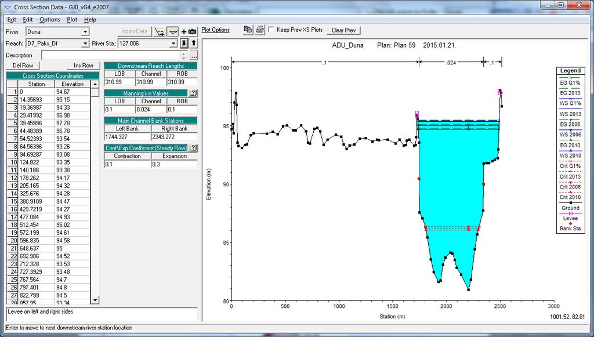594x337 pixels.
Task: Click the Description stepper arrows
Action: coord(184,55)
